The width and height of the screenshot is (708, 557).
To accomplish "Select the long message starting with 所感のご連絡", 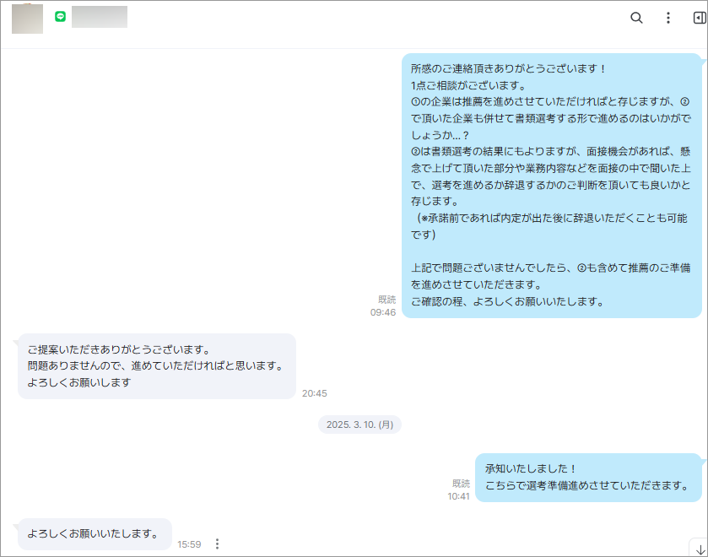I will [x=551, y=186].
